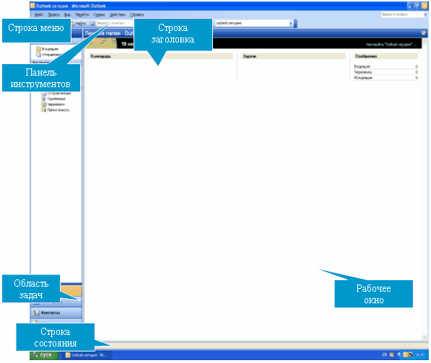Focus the contact search input field
The width and height of the screenshot is (431, 363).
tap(115, 23)
